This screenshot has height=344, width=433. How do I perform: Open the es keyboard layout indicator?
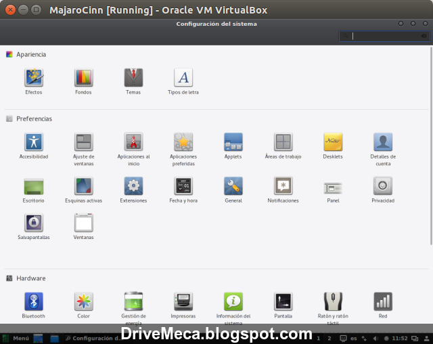pos(354,338)
